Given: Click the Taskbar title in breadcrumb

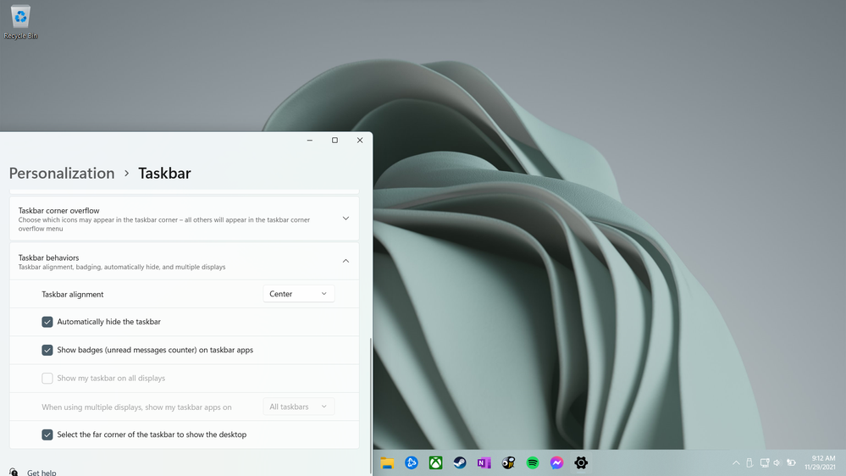Looking at the screenshot, I should [x=164, y=174].
